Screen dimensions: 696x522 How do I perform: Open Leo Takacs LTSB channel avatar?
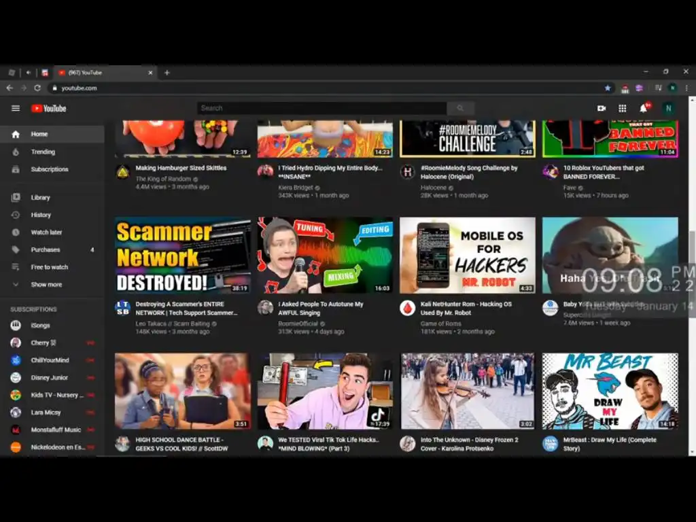[x=123, y=308]
